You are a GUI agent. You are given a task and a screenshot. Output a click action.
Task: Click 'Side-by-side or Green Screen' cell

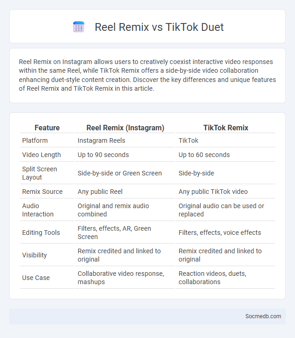point(119,173)
